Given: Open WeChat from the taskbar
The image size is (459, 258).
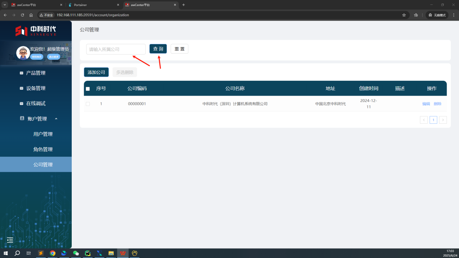Looking at the screenshot, I should pos(76,253).
